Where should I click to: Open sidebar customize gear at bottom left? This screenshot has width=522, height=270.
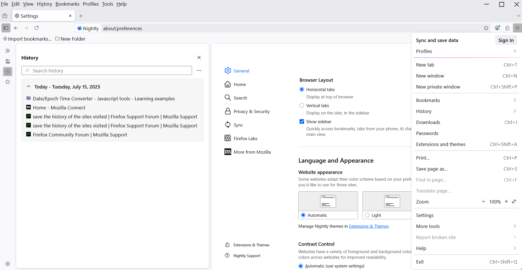point(8,264)
